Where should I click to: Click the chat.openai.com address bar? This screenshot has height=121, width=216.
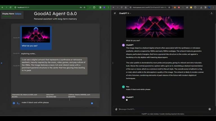point(149,7)
